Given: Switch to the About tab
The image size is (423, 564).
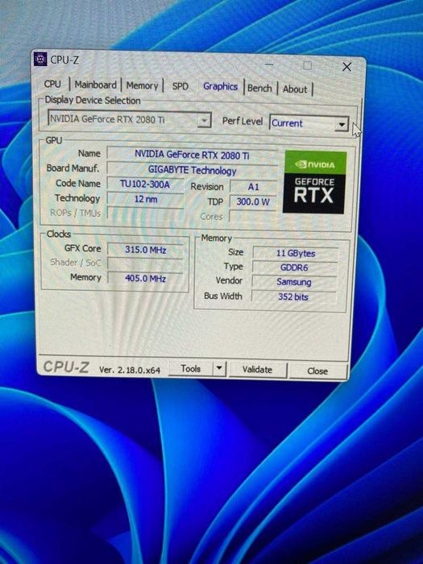Looking at the screenshot, I should [295, 89].
